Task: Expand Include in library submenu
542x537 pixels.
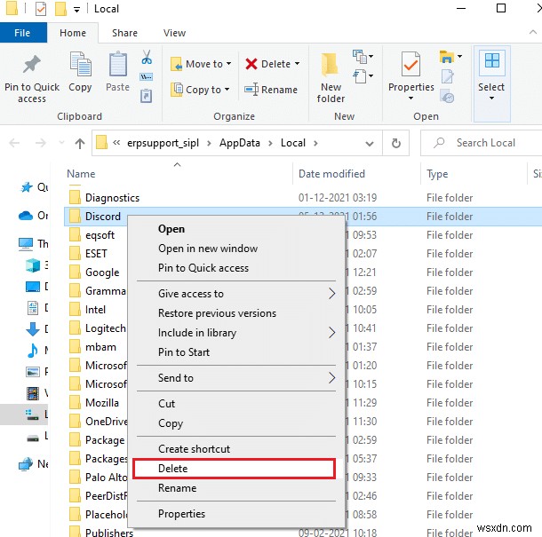Action: pos(331,333)
